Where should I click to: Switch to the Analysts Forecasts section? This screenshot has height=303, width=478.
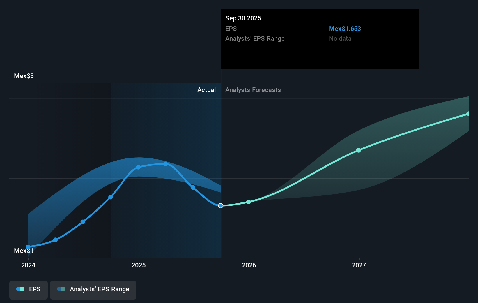click(253, 90)
